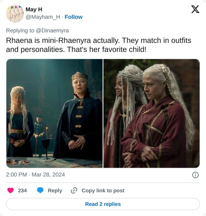Click the blue reply bubble icon

(40, 190)
